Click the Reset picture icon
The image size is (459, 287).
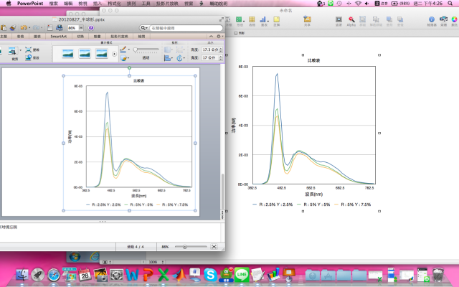[x=29, y=57]
